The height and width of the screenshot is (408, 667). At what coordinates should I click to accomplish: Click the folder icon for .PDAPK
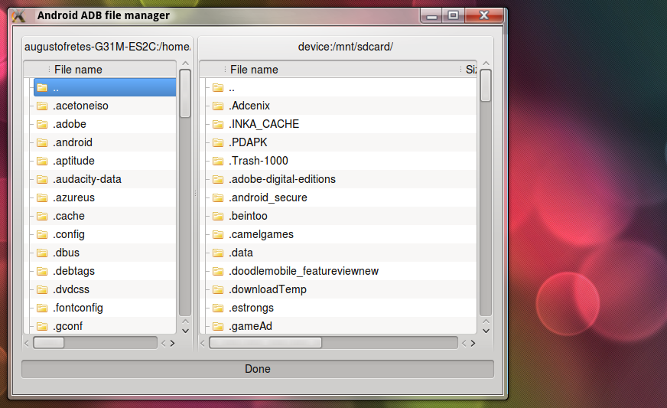pyautogui.click(x=218, y=142)
